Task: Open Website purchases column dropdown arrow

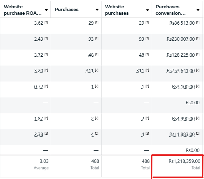Action: pos(147,10)
